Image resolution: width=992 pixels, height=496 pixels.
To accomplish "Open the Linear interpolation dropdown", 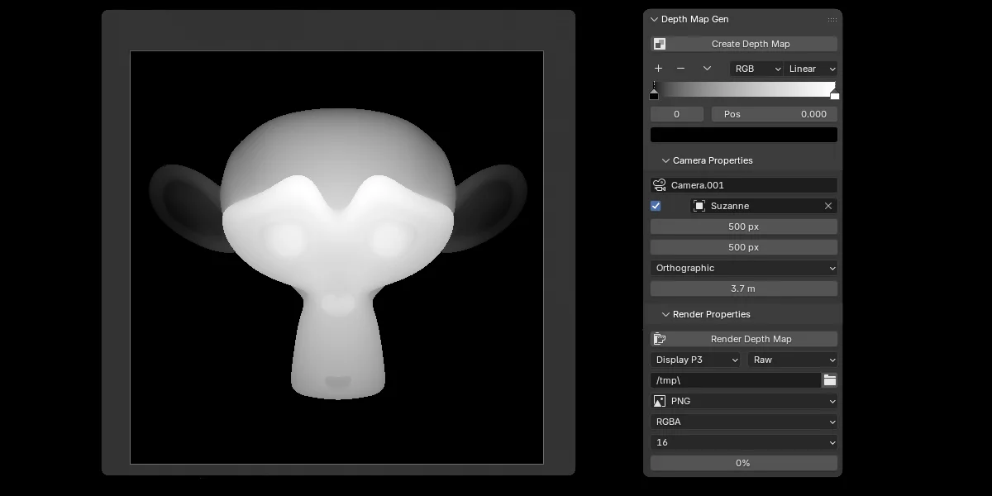I will pyautogui.click(x=808, y=69).
